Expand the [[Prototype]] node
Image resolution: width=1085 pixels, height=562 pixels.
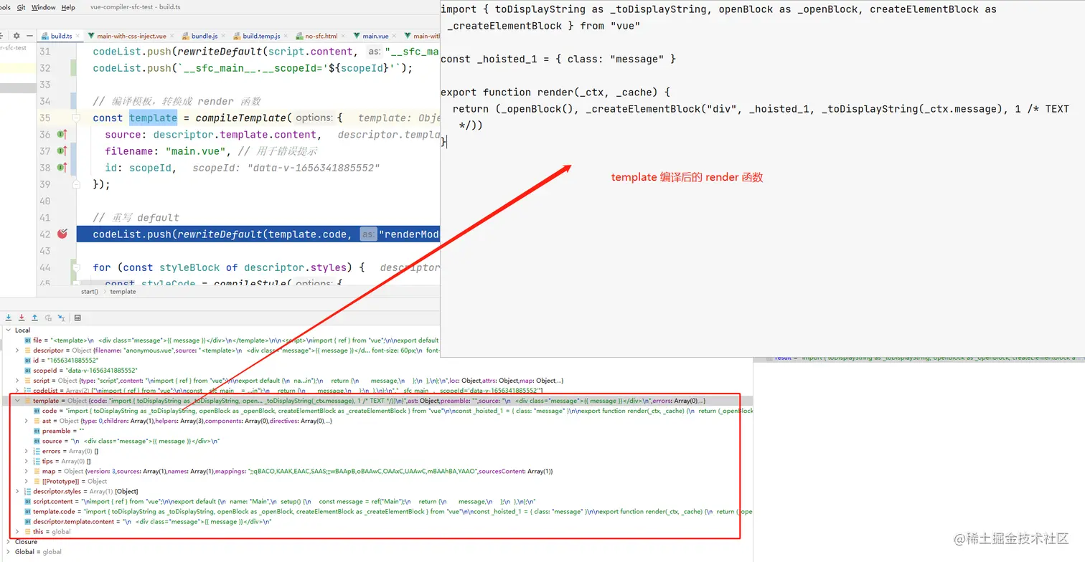[27, 481]
